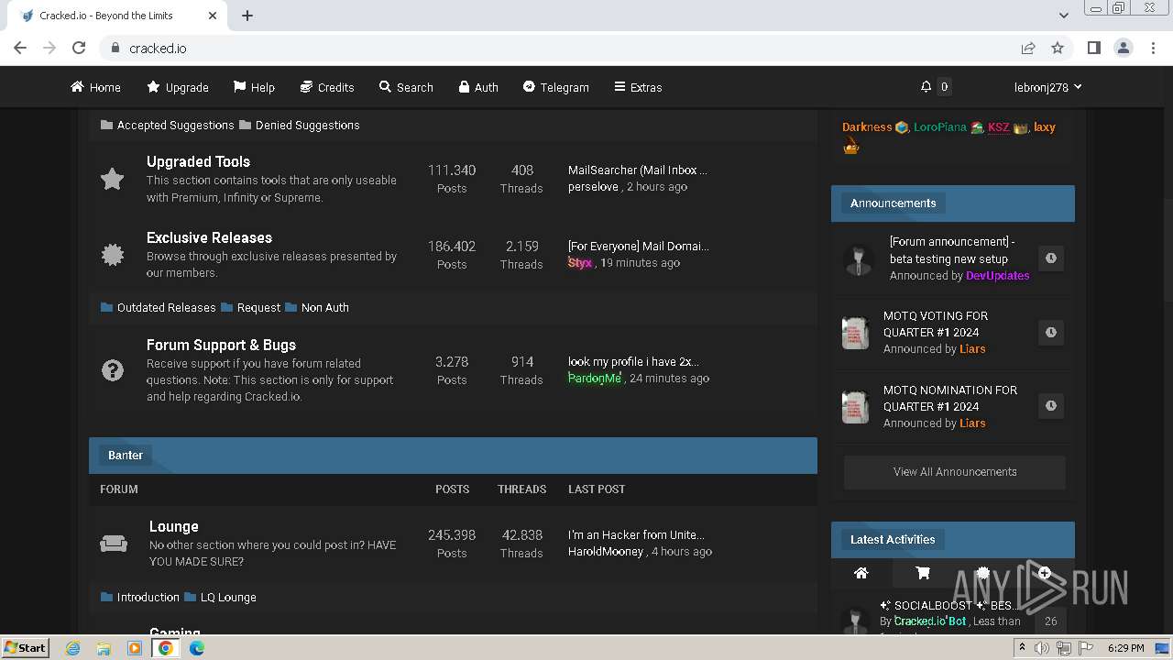1173x660 pixels.
Task: Open the Request subforum
Action: click(258, 307)
